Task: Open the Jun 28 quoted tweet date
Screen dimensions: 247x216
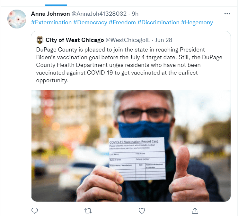Action: (x=163, y=40)
